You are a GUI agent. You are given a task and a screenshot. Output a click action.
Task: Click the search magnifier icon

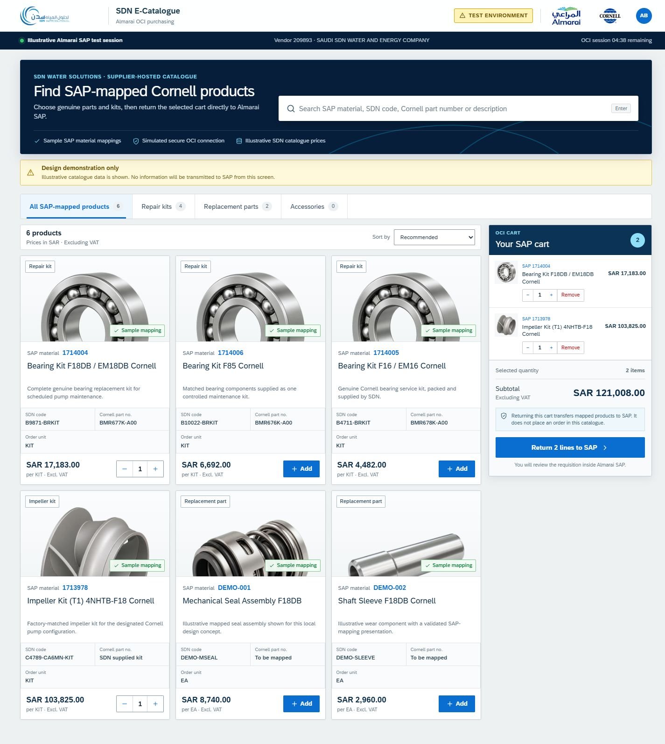pos(291,109)
